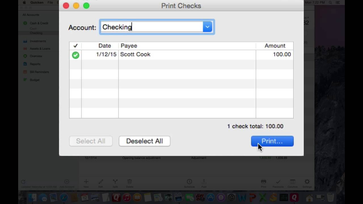Image resolution: width=363 pixels, height=204 pixels.
Task: Open Spotlight search in menu bar
Action: coord(330,3)
